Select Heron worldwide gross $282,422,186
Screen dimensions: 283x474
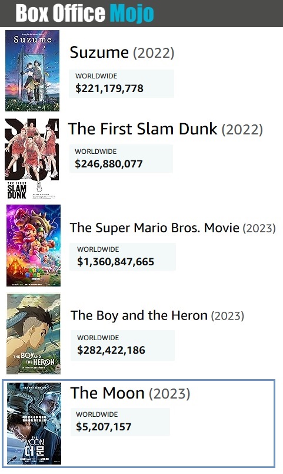(111, 350)
